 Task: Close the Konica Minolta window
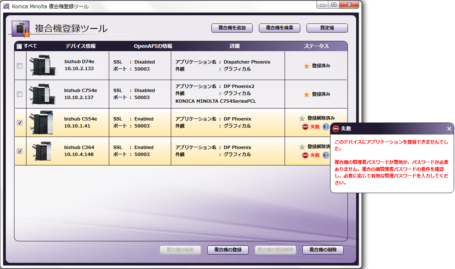[x=349, y=5]
